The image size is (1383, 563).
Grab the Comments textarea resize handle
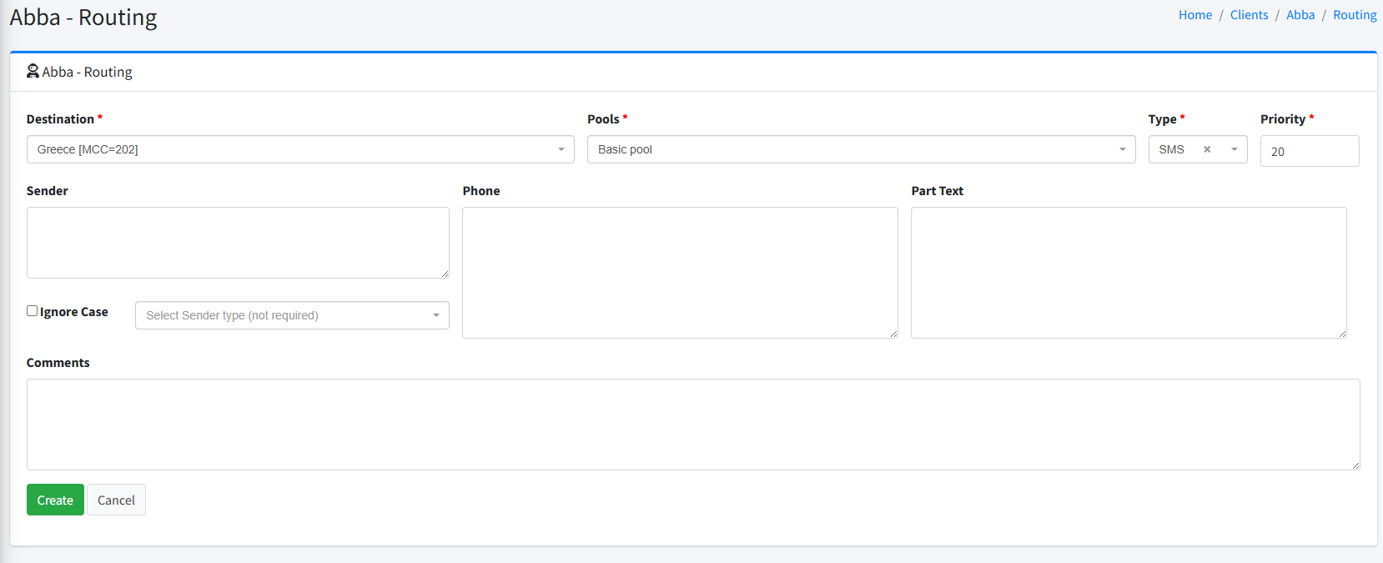(x=1355, y=465)
